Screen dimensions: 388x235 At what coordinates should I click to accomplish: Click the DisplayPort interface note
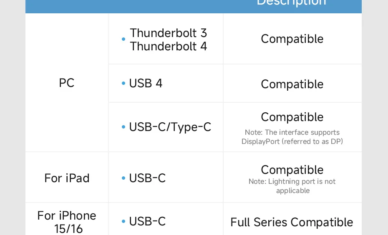click(292, 137)
